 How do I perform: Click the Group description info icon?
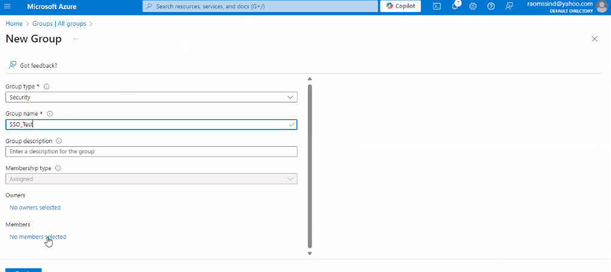pyautogui.click(x=59, y=141)
